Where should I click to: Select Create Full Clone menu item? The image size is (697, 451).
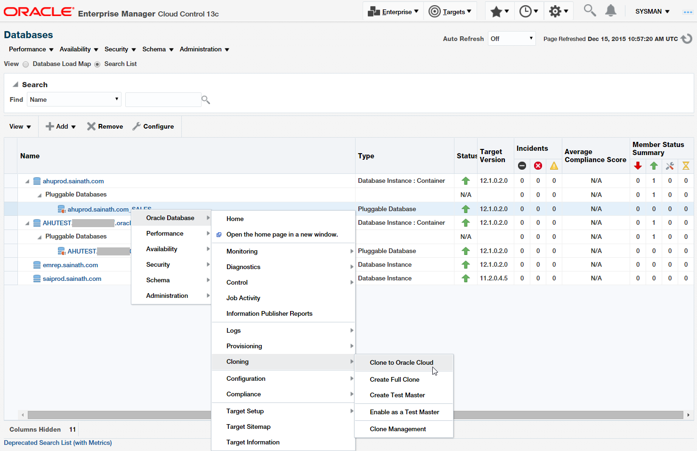tap(394, 379)
